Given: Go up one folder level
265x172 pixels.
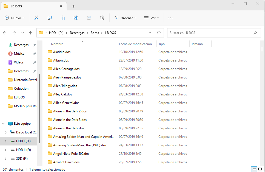Looking at the screenshot, I should point(31,33).
